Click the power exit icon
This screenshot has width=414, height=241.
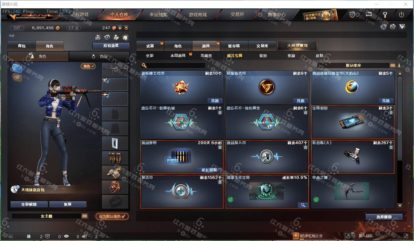(401, 15)
